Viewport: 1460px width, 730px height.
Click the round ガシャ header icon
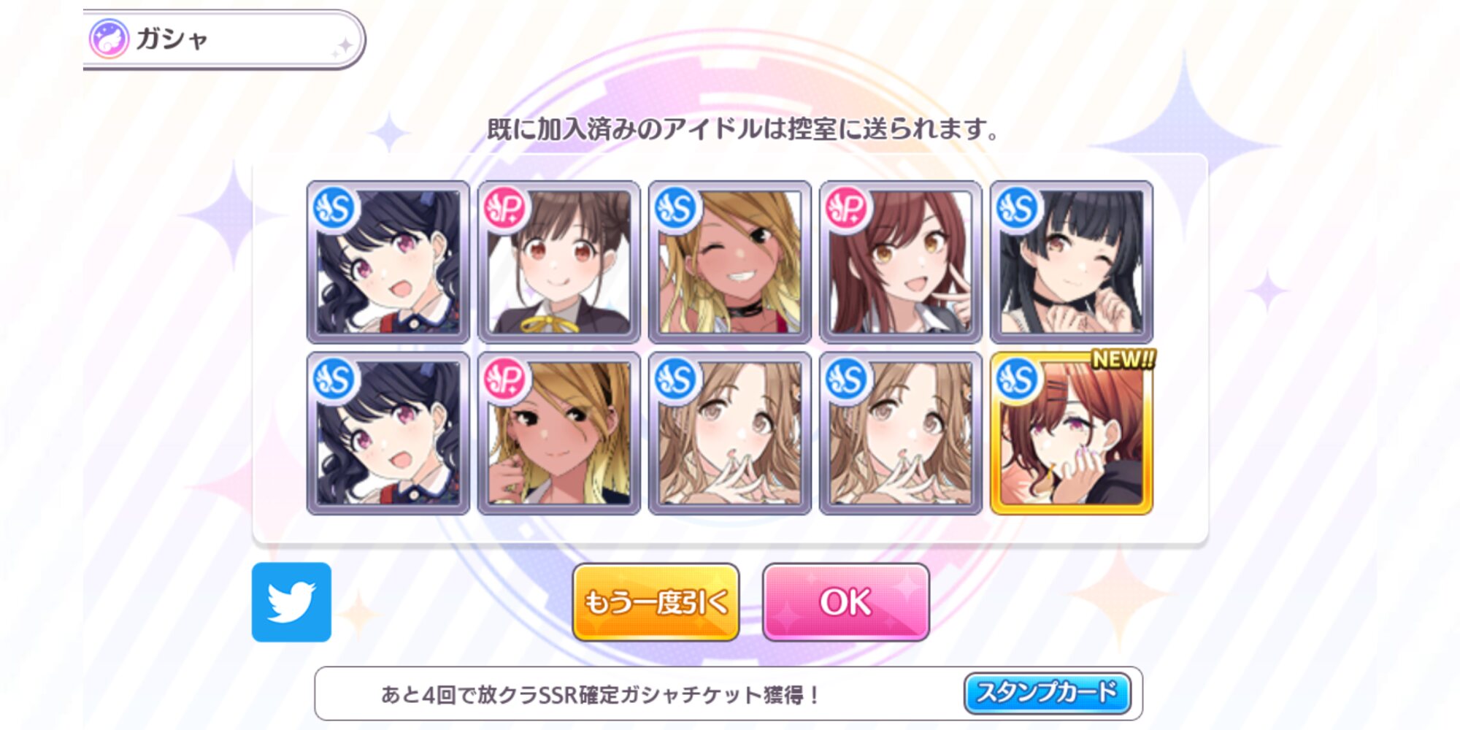click(x=109, y=39)
